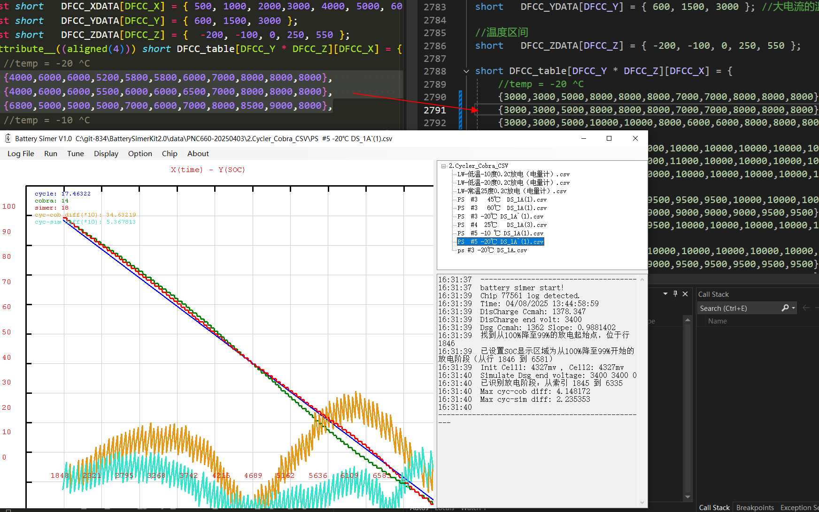This screenshot has height=512, width=819.
Task: Switch to the Call Stack tab
Action: tap(714, 507)
